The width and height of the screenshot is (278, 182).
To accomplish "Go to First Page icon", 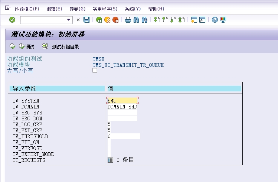I will pos(157,20).
